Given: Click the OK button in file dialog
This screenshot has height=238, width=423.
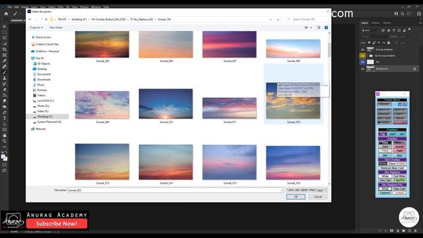Looking at the screenshot, I should click(x=295, y=197).
